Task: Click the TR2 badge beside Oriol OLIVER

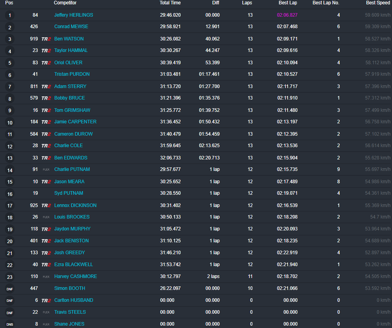Action: 46,63
